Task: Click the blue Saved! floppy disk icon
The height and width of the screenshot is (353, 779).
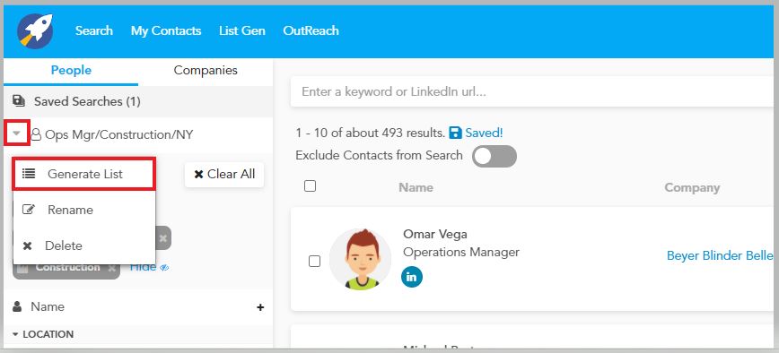Action: click(455, 133)
